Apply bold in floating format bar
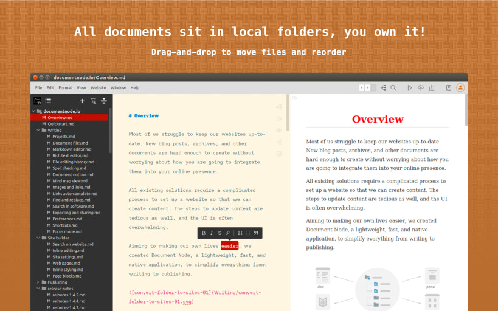 coord(204,233)
